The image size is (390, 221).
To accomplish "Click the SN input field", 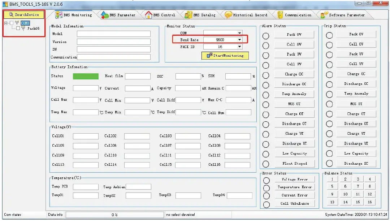I will 114,49.
